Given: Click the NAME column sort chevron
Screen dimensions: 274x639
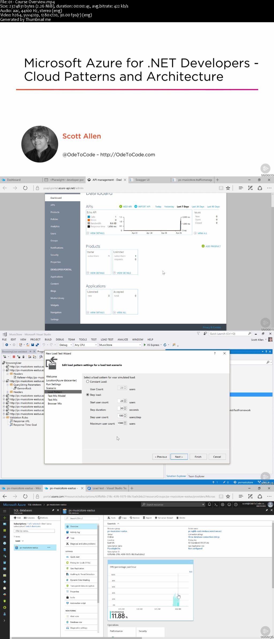Looking at the screenshot, I should click(23, 541).
